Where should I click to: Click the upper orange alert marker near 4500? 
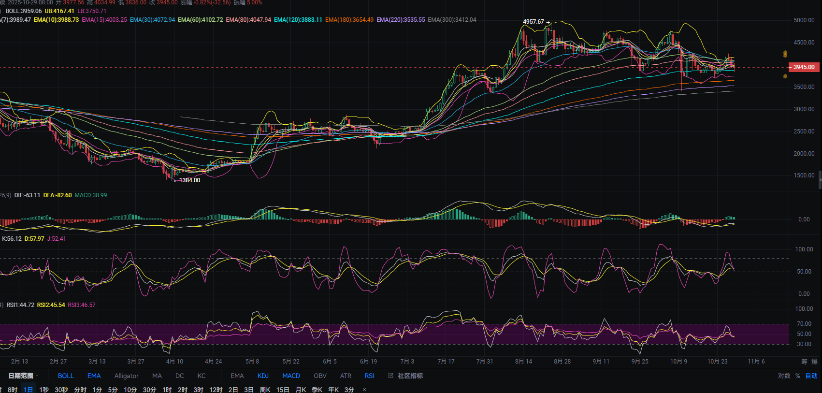pyautogui.click(x=785, y=54)
